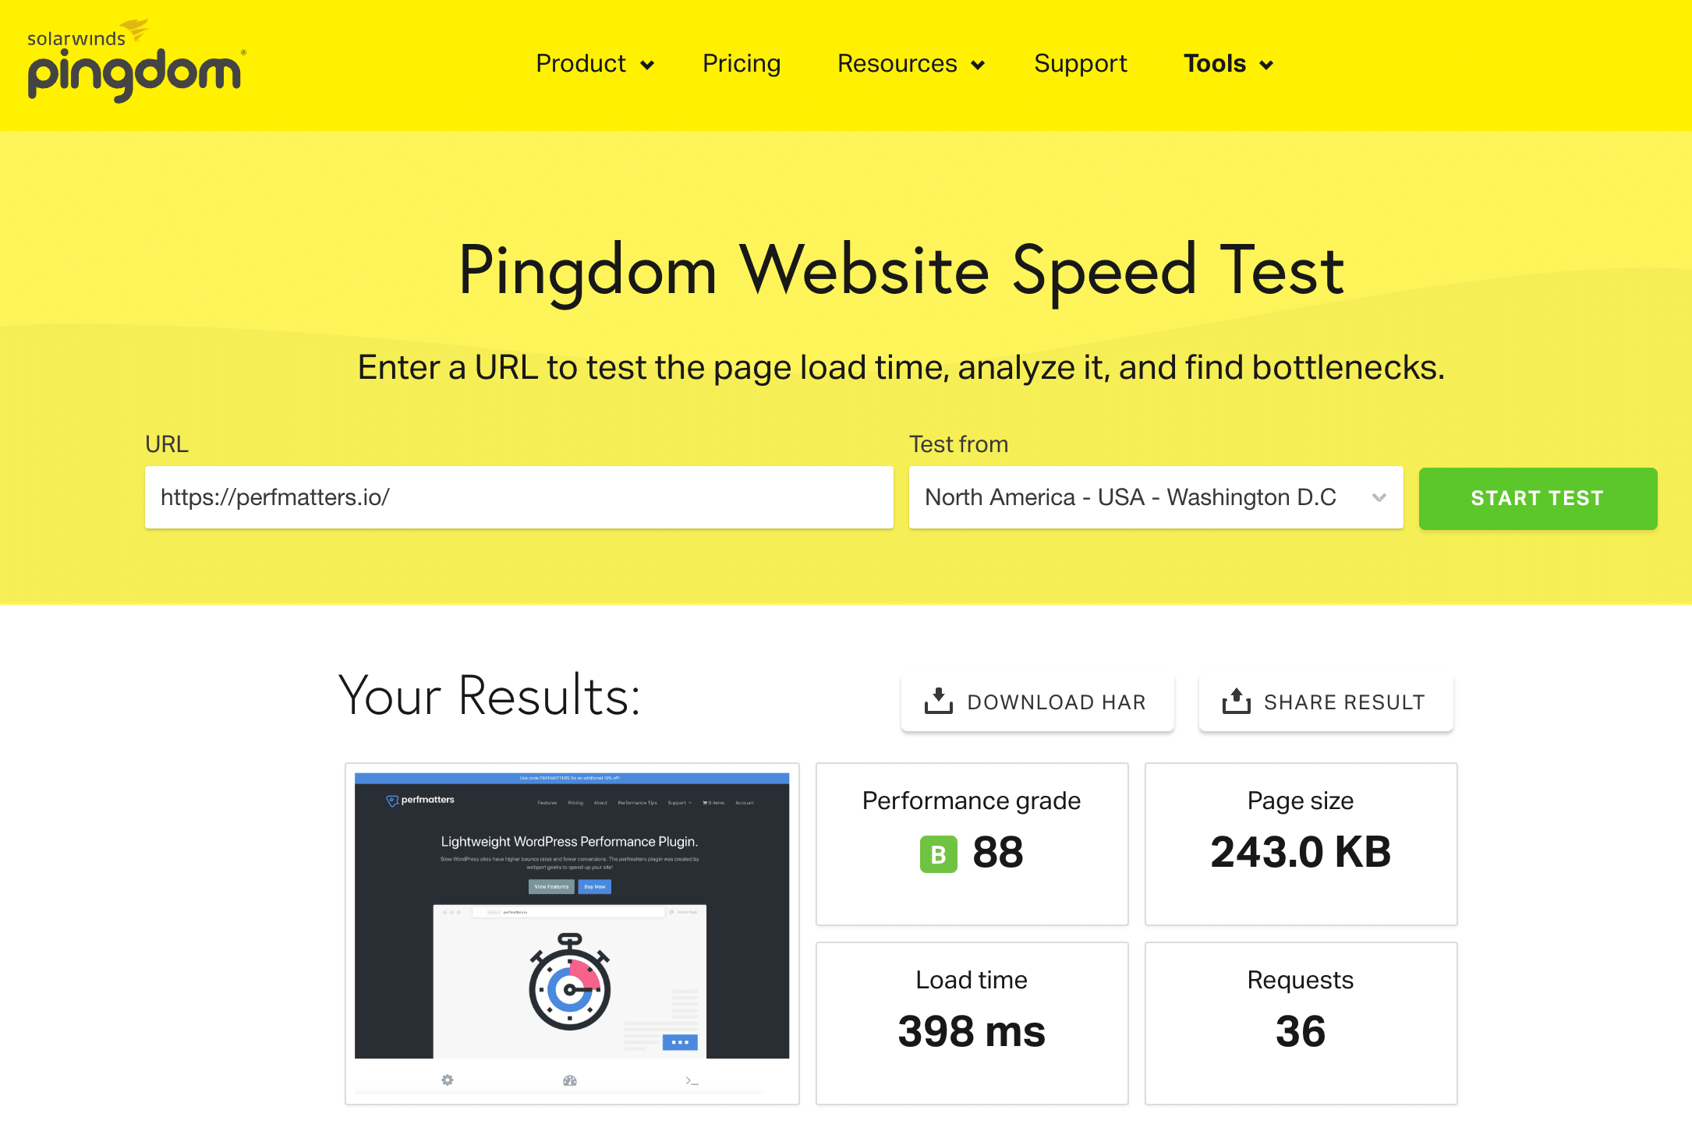Click the START TEST button
Image resolution: width=1692 pixels, height=1124 pixels.
click(1537, 498)
